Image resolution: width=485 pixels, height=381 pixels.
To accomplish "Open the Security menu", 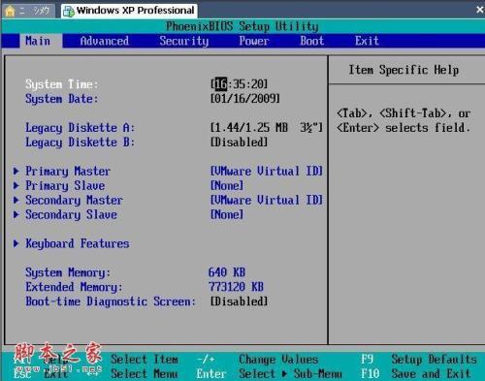I will pyautogui.click(x=184, y=41).
